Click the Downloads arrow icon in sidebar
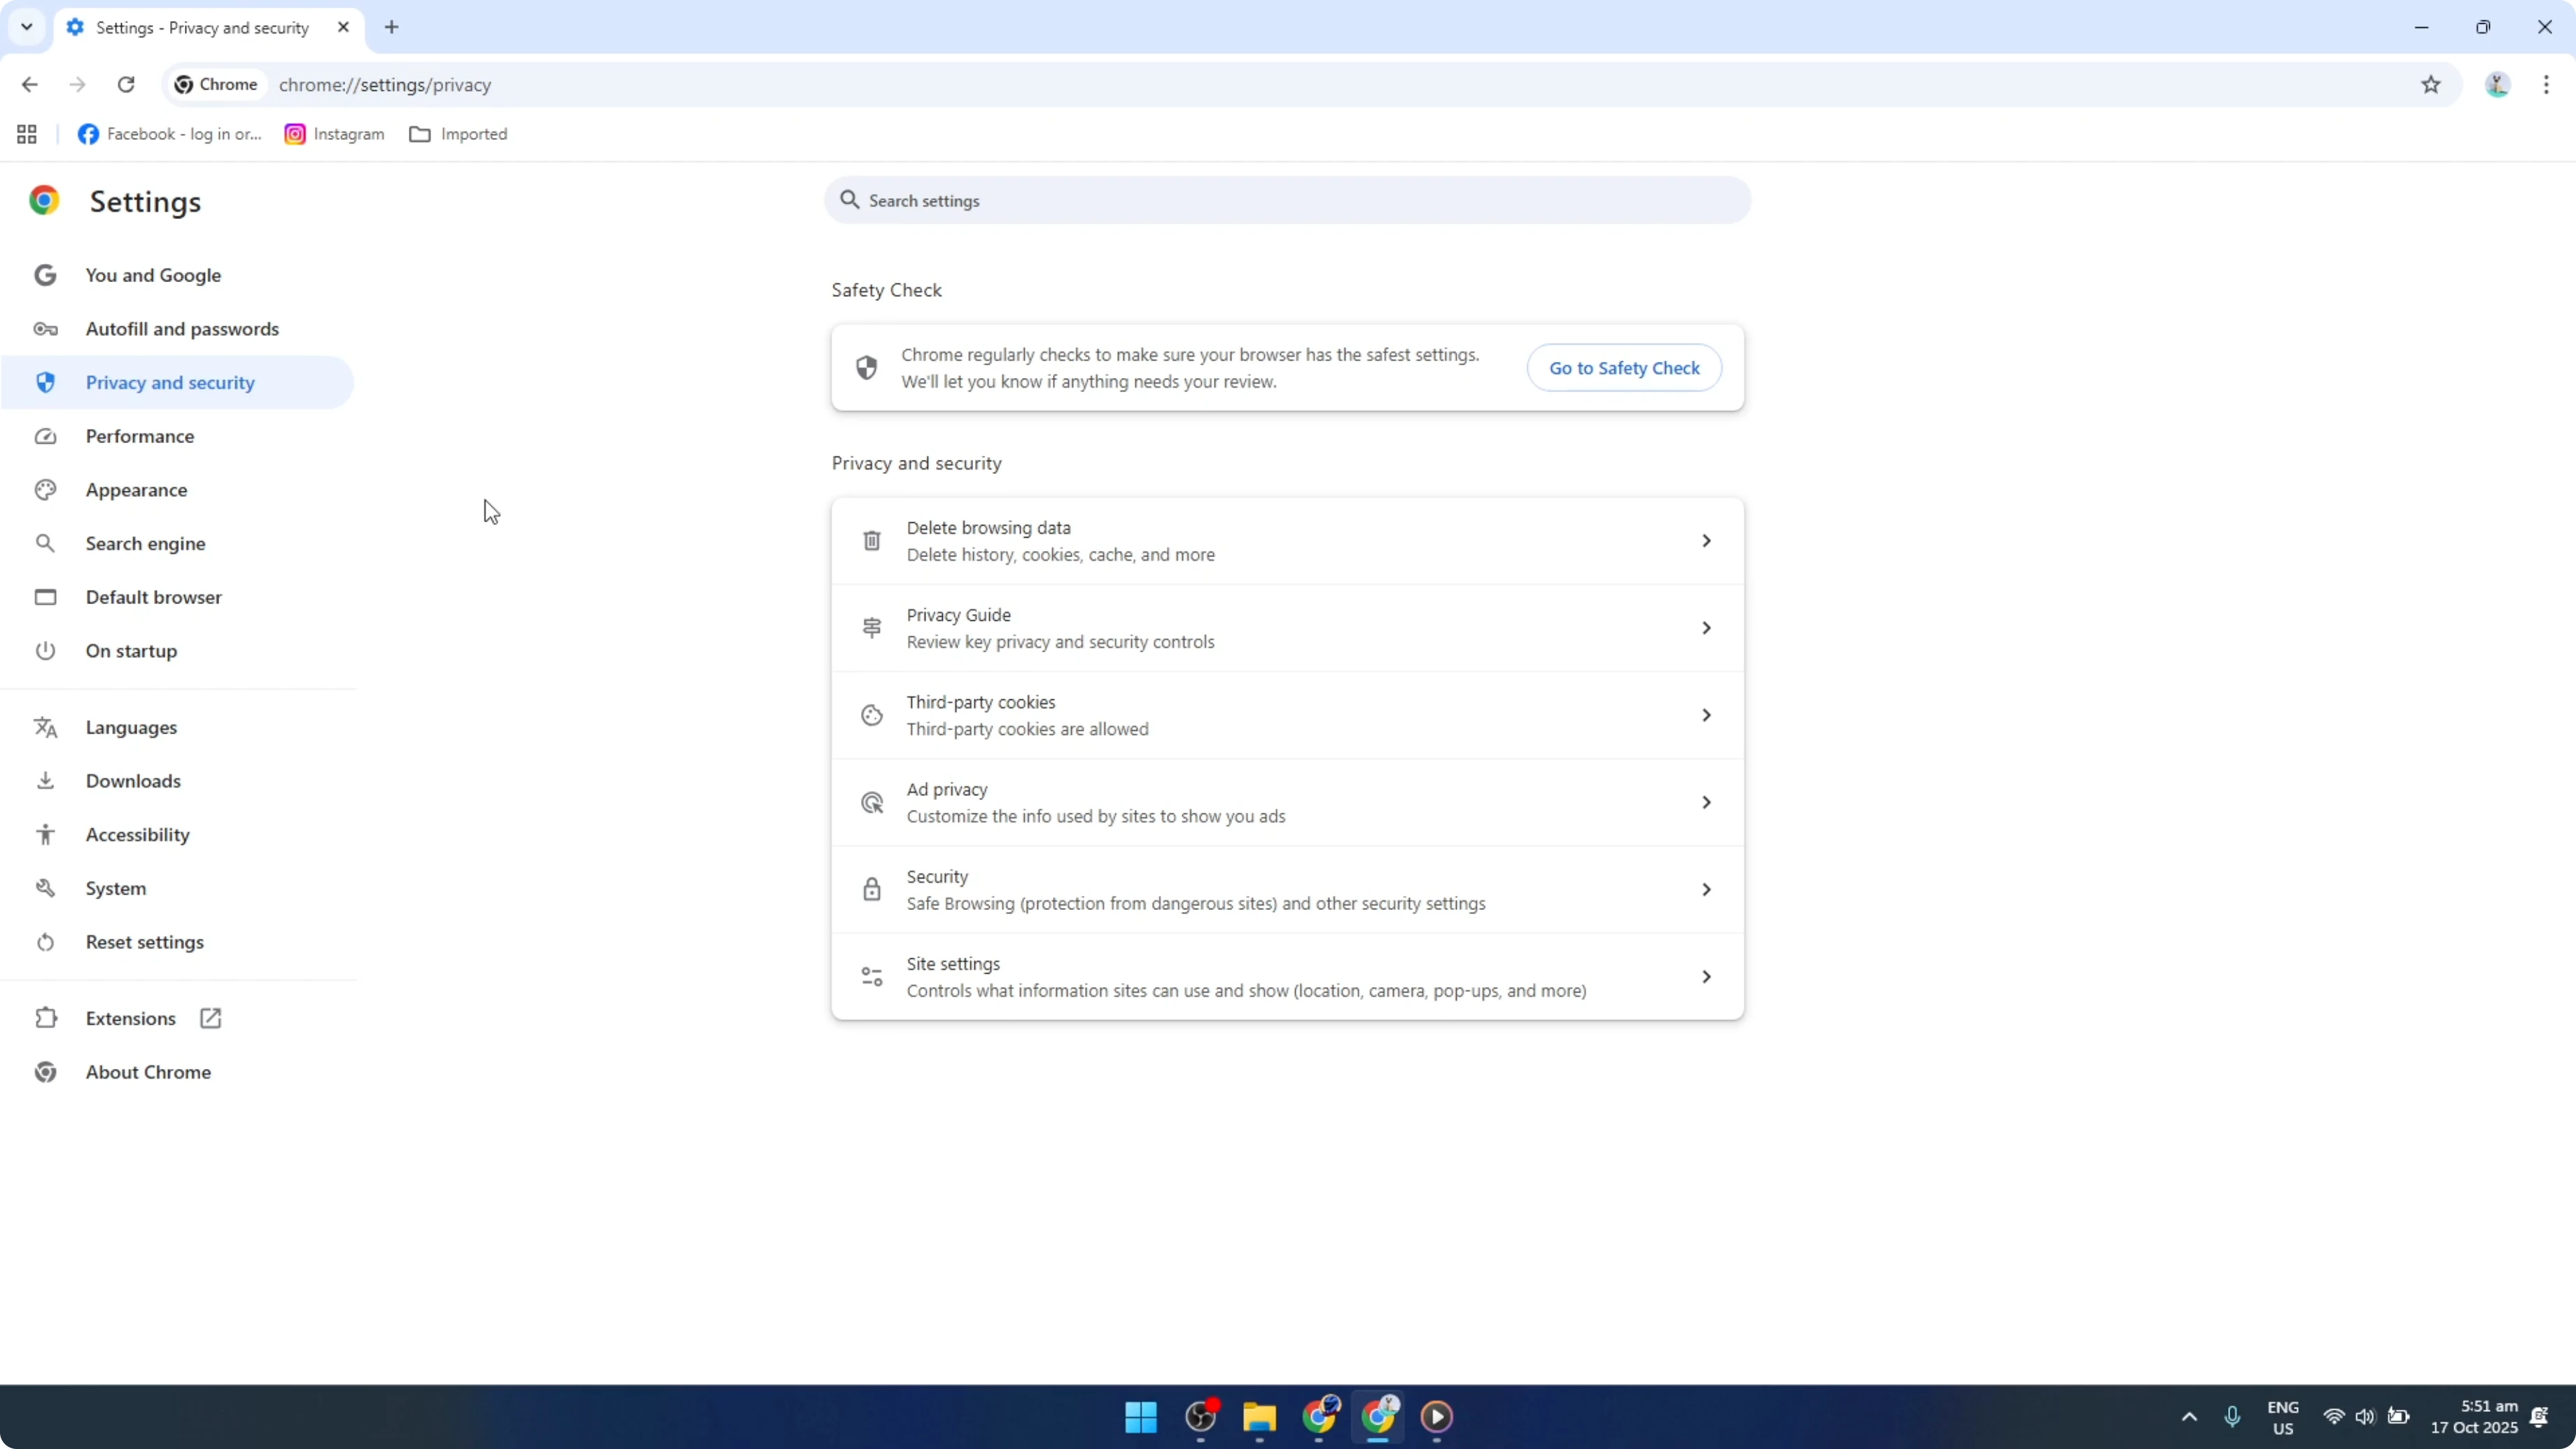Viewport: 2576px width, 1449px height. (x=45, y=781)
